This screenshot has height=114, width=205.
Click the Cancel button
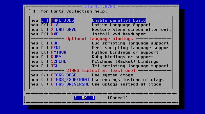[x=118, y=98]
